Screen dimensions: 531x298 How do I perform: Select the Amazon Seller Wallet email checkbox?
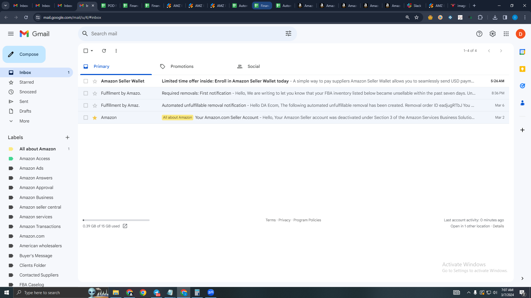[x=86, y=81]
